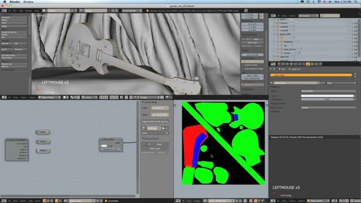The width and height of the screenshot is (361, 203).
Task: Select hardware object in the Outliner
Action: (x=288, y=42)
